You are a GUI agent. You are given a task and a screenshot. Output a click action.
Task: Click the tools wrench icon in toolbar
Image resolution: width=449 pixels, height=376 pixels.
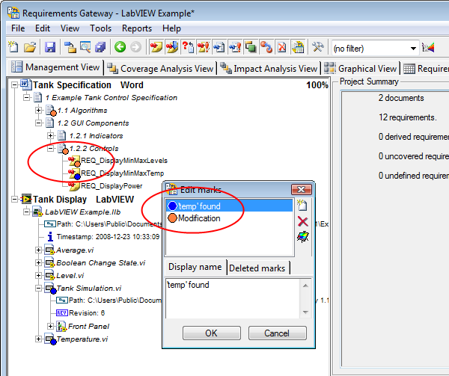(x=317, y=47)
